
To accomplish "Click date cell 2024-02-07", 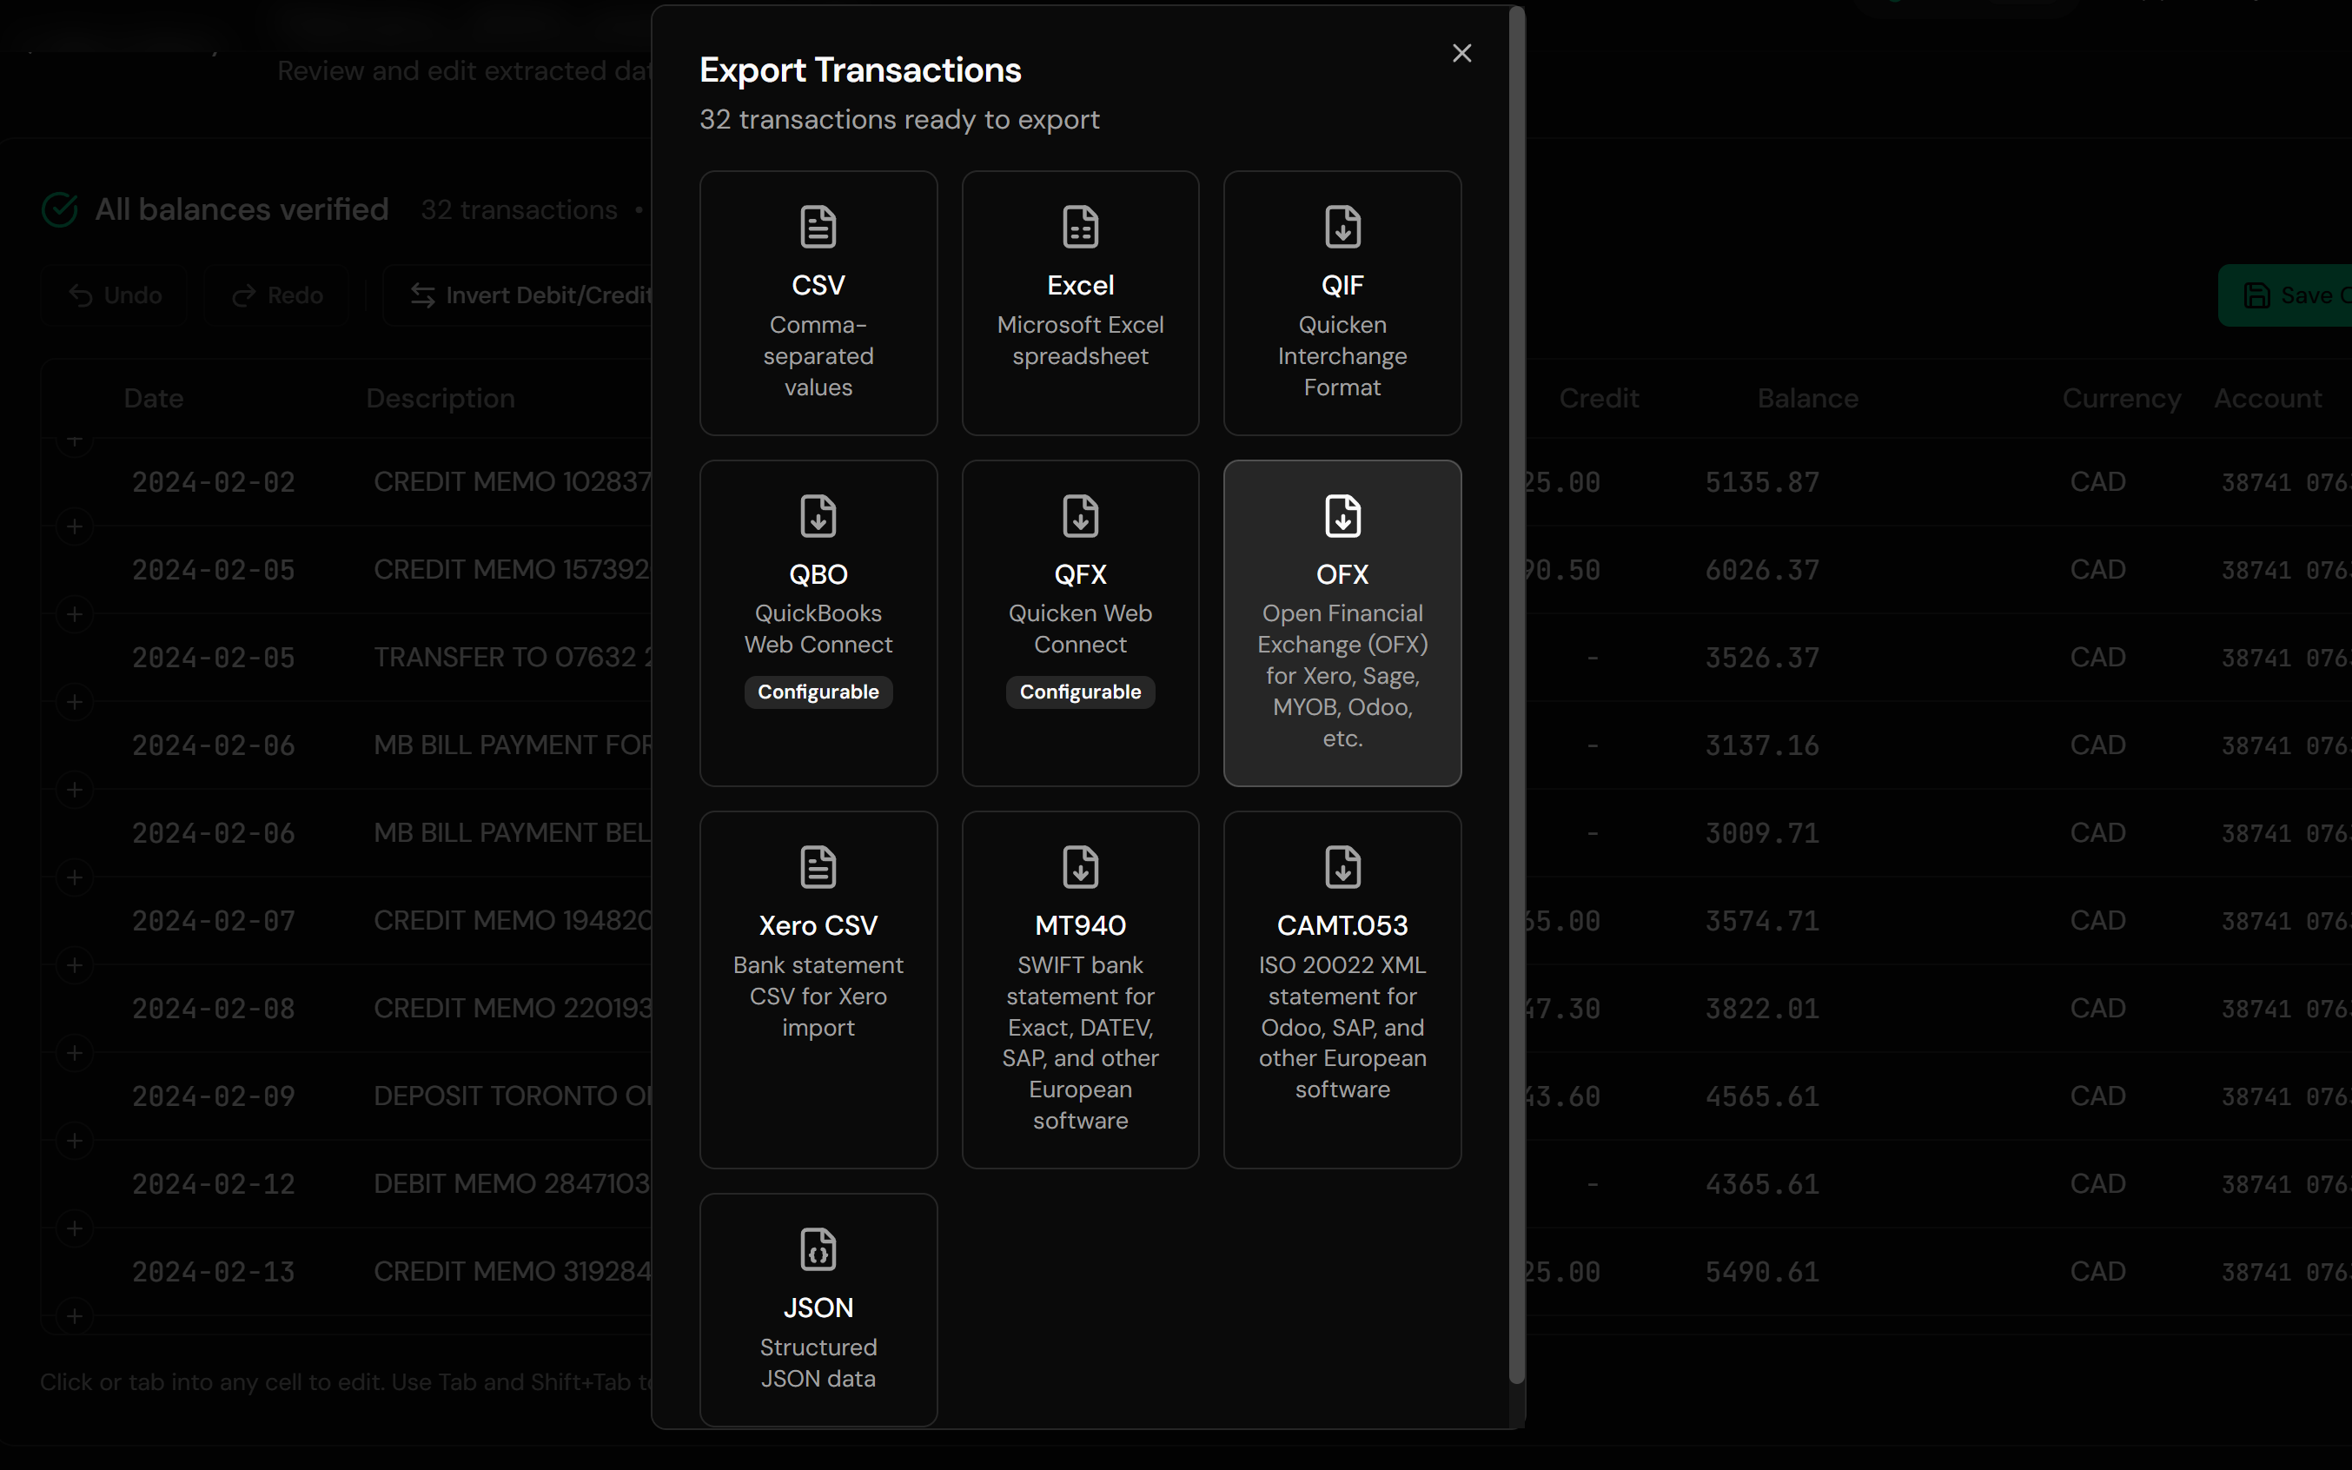I will [214, 921].
